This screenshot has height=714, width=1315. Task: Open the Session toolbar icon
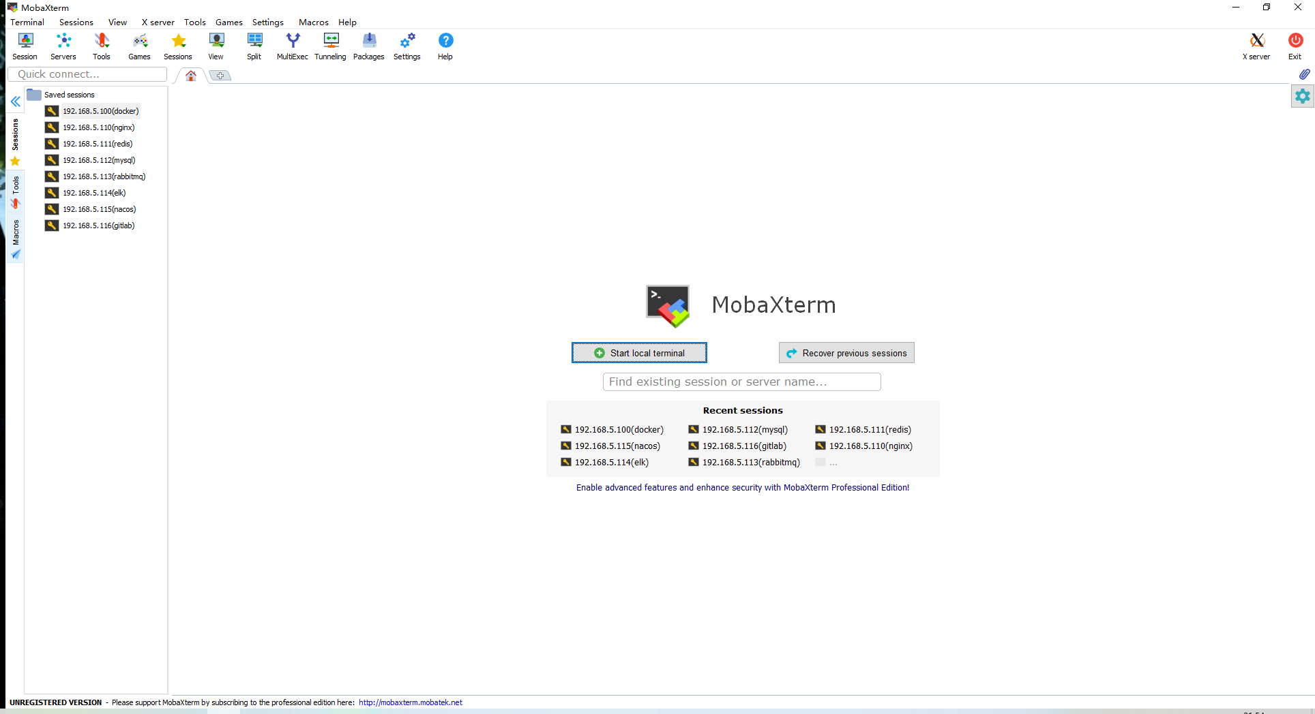(x=25, y=46)
